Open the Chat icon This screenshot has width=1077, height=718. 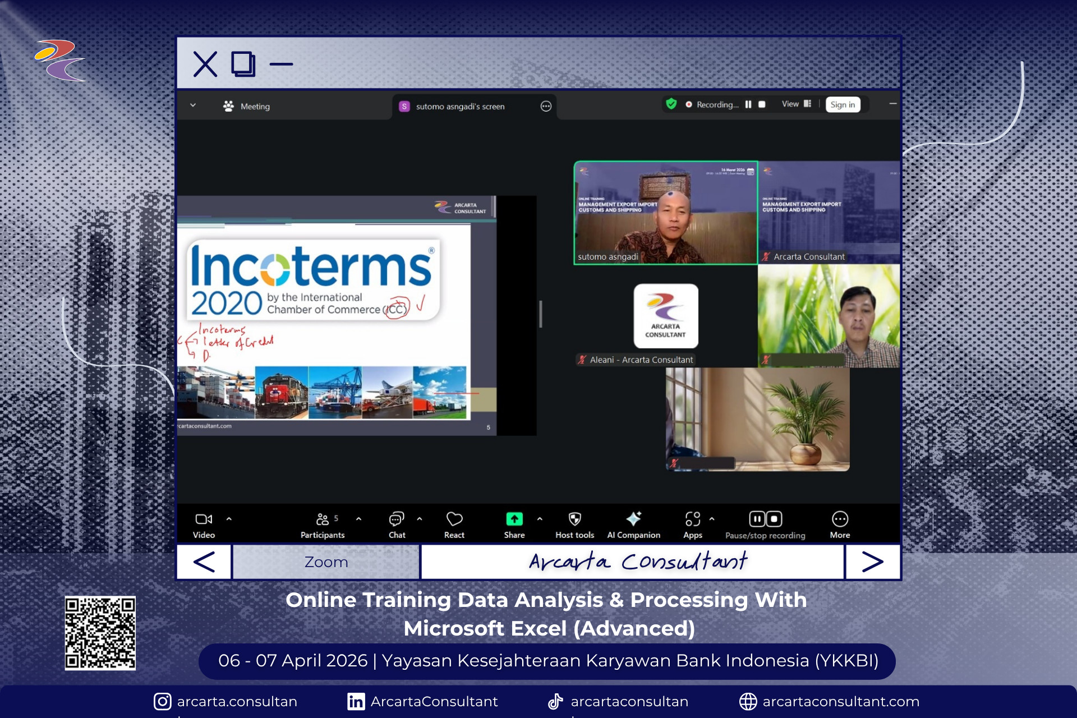[397, 519]
